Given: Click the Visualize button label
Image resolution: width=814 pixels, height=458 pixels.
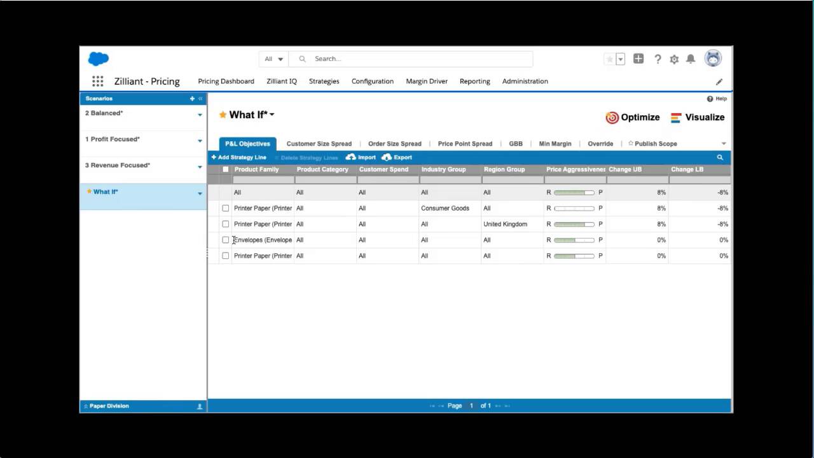Looking at the screenshot, I should click(705, 117).
